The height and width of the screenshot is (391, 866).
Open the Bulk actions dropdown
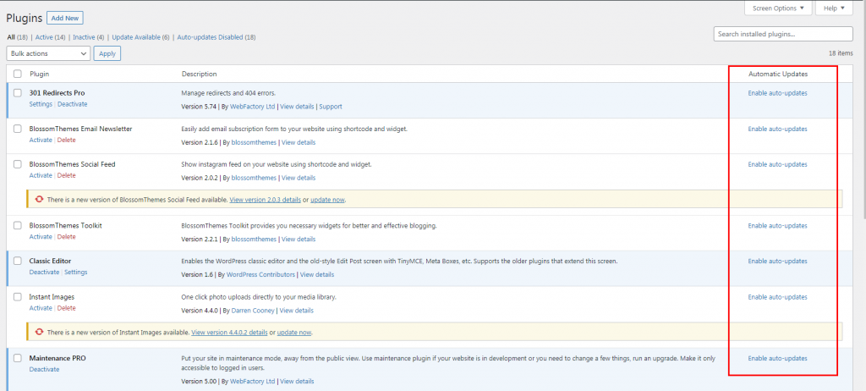[x=48, y=53]
